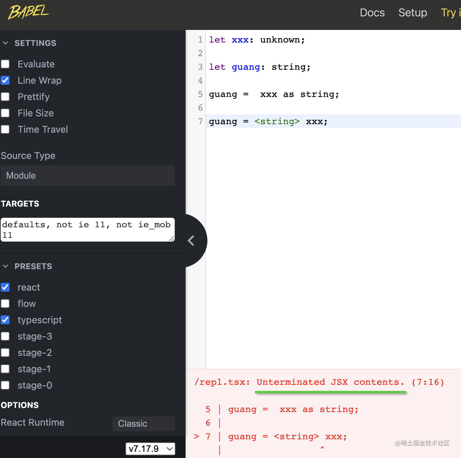Open the React Runtime Classic dropdown
Image resolution: width=461 pixels, height=458 pixels.
143,424
